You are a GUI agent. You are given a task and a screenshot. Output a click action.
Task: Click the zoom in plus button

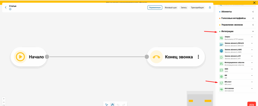pos(4,99)
